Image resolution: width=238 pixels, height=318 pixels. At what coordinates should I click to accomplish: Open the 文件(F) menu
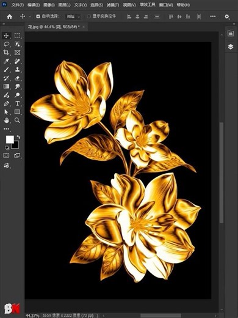click(18, 5)
